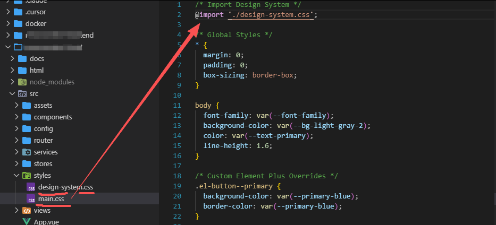Expand the config folder chevron
The height and width of the screenshot is (225, 496).
(x=16, y=129)
